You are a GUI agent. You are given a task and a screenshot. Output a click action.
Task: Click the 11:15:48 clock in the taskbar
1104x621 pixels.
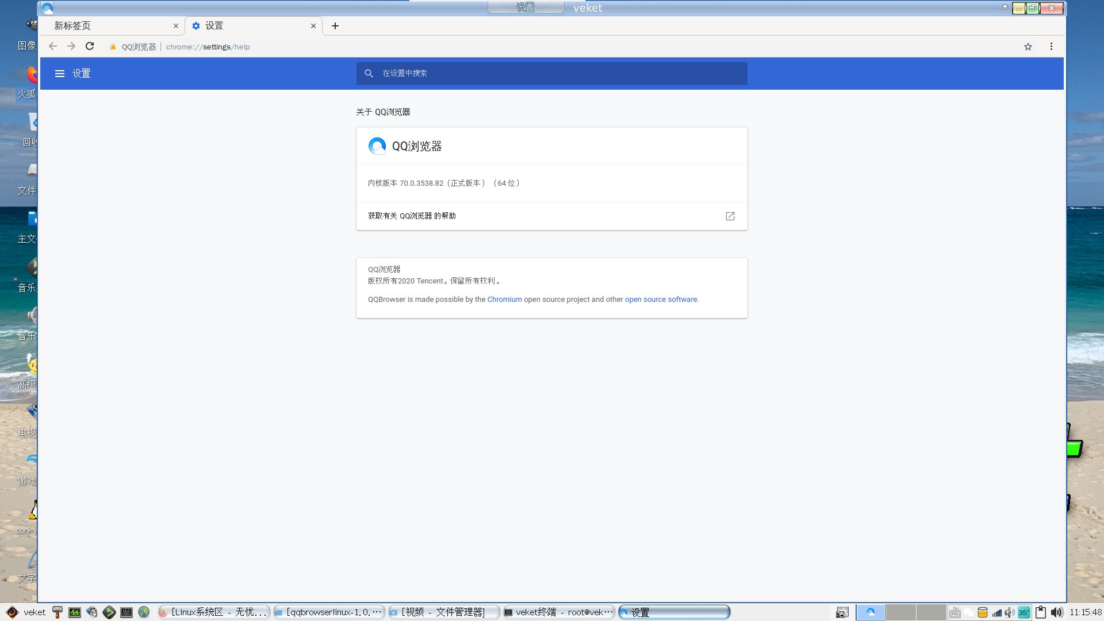click(x=1086, y=612)
